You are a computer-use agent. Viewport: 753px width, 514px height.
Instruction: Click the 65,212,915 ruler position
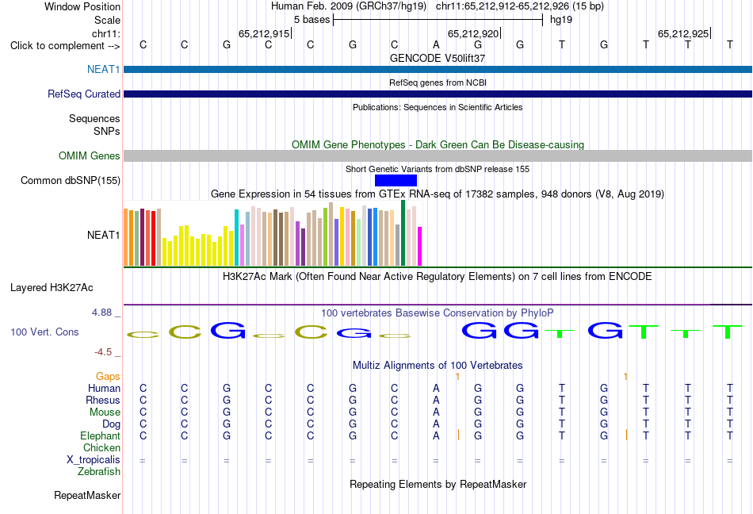click(264, 33)
